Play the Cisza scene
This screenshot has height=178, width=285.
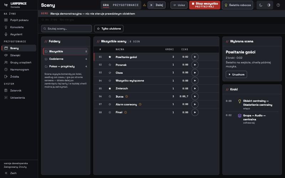tap(195, 73)
